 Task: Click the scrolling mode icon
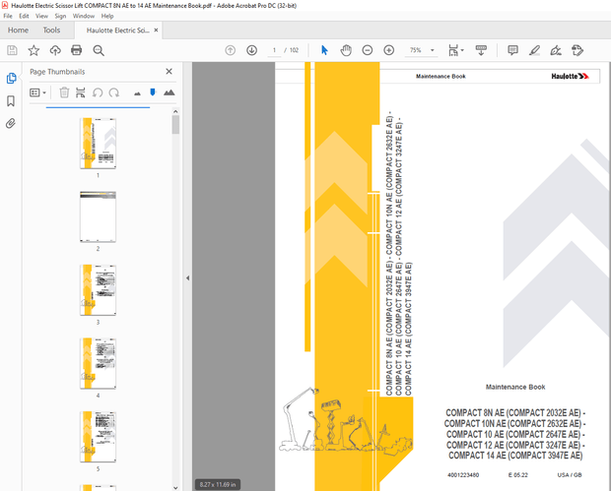click(x=481, y=50)
